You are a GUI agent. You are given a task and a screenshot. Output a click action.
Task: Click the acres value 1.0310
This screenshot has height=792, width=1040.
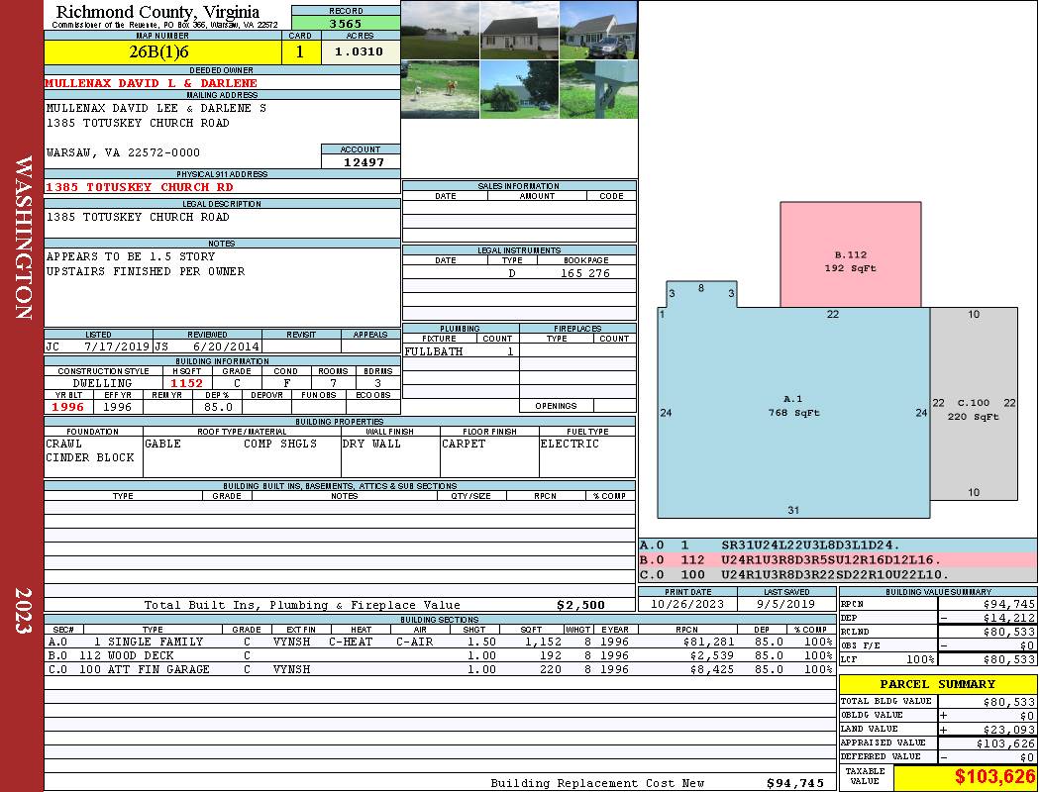359,51
